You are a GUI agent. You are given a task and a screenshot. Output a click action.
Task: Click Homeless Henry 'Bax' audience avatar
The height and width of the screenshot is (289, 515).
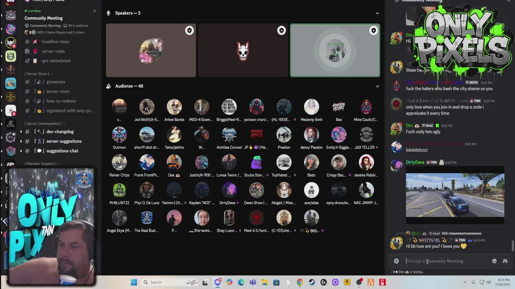[339, 107]
